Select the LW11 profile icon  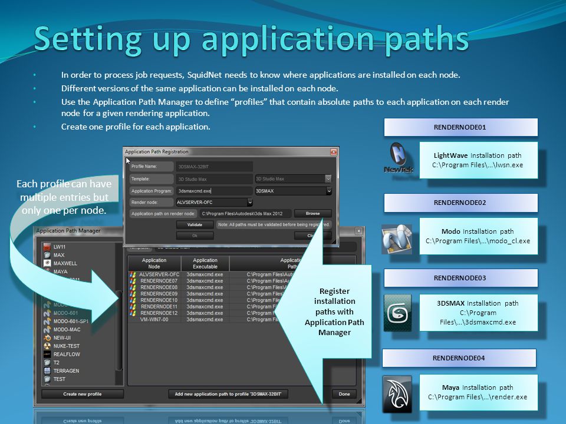point(47,247)
